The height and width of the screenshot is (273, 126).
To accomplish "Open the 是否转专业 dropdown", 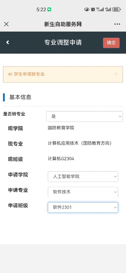I will click(x=84, y=116).
